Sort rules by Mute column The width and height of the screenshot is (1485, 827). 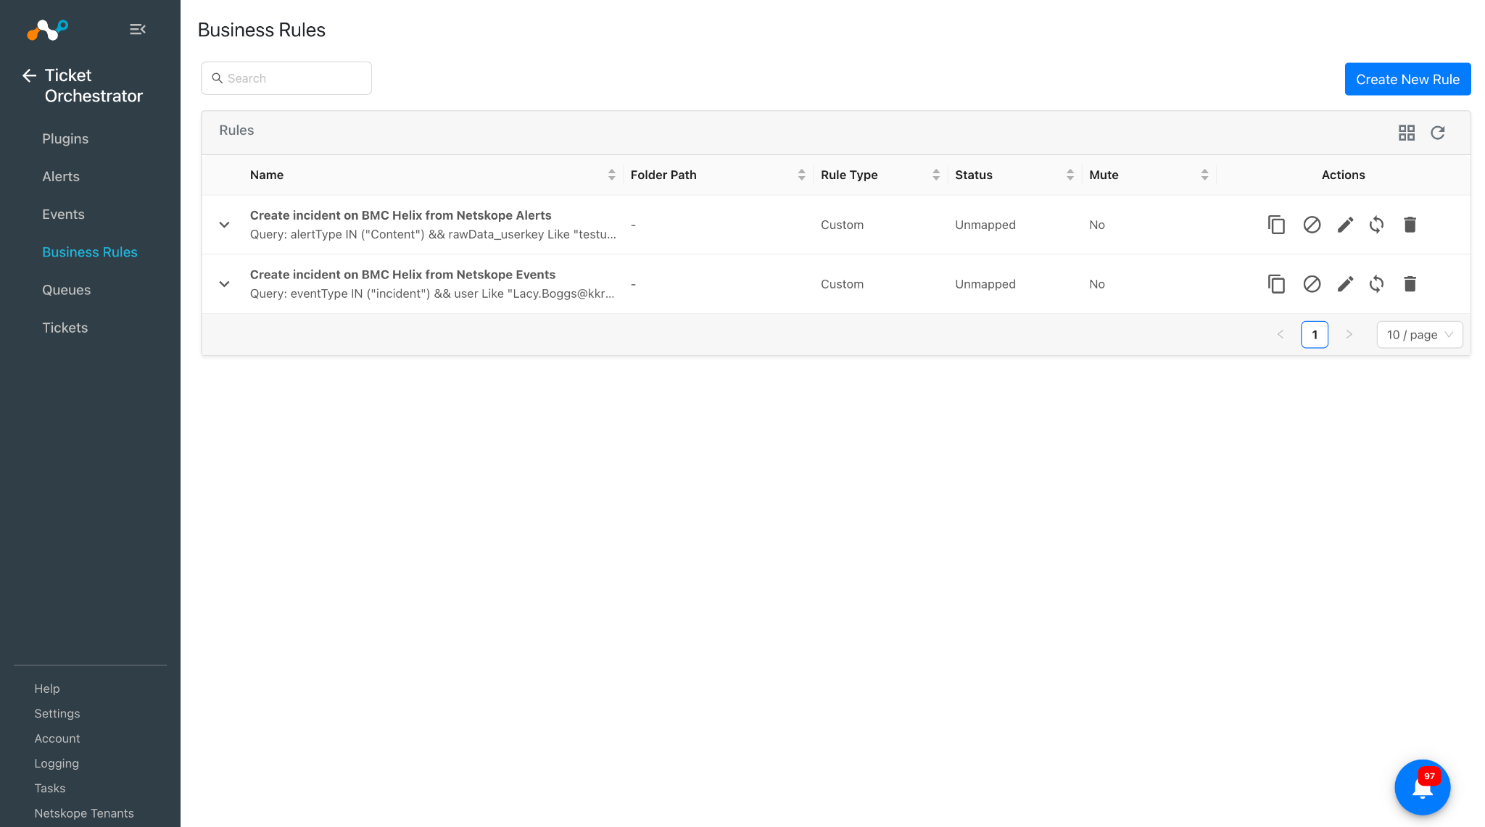tap(1204, 175)
